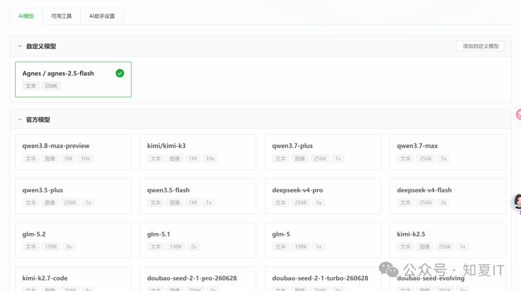This screenshot has height=291, width=521.
Task: Choose the kimi-k2.5 model
Action: tap(448, 240)
